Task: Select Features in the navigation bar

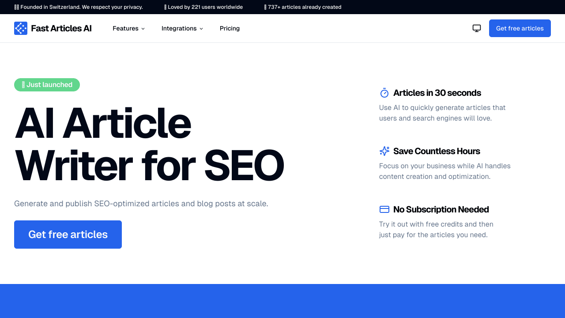Action: (125, 28)
